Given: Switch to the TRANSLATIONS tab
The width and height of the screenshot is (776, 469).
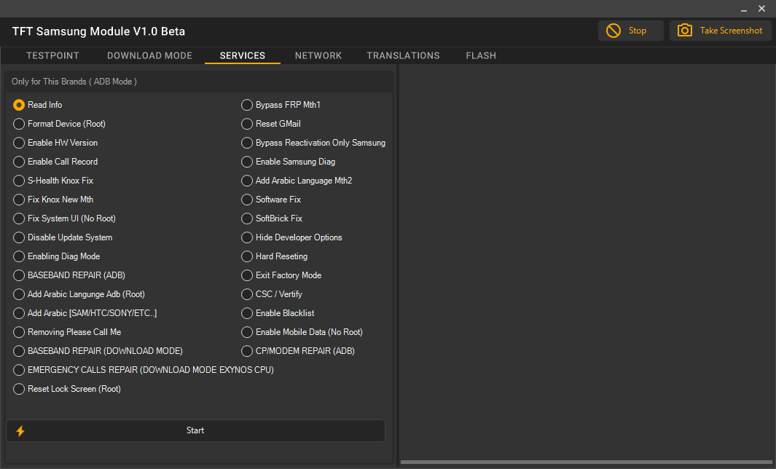Looking at the screenshot, I should [x=403, y=55].
